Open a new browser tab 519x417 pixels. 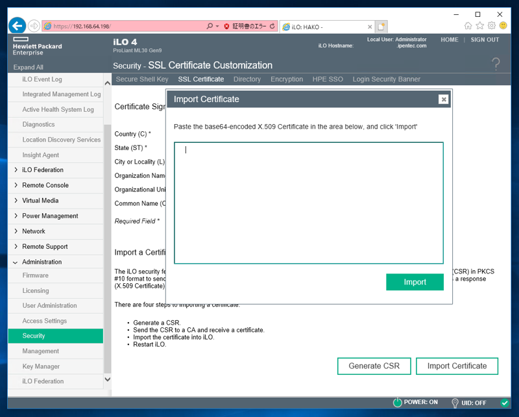381,27
